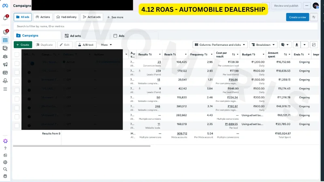Screen dimensions: 324x182
Task: Select Had delivery view
Action: [x=66, y=17]
